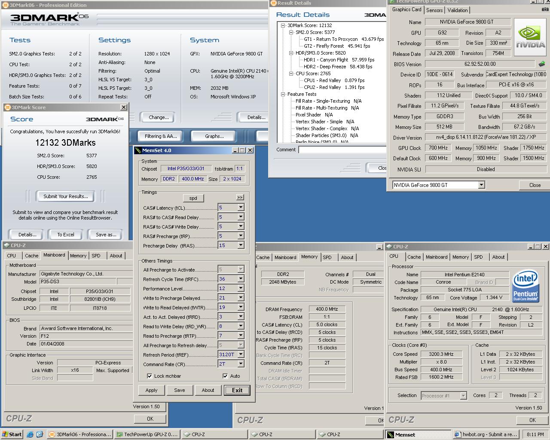Click the Intel Pentium logo in CPU-Z
The height and width of the screenshot is (440, 550).
pyautogui.click(x=526, y=287)
